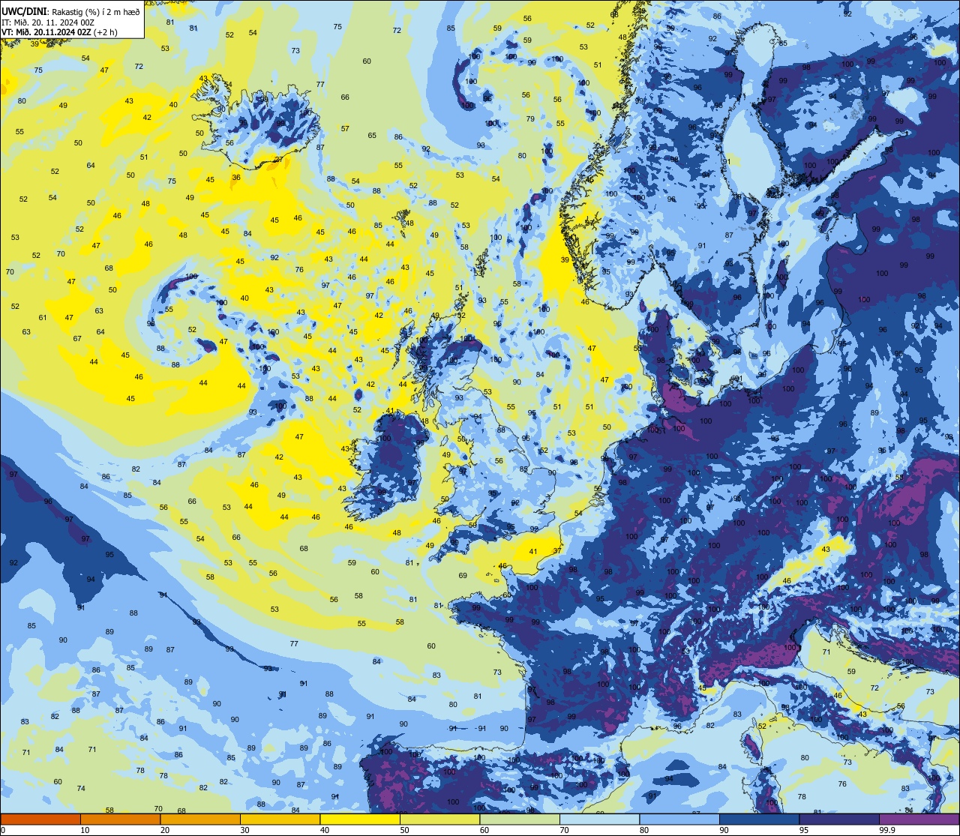Select light blue swatch between 70 and 80
960x836 pixels.
pyautogui.click(x=599, y=819)
